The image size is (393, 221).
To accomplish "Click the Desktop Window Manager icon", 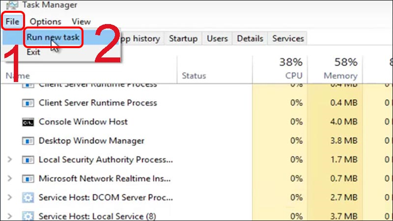I will tap(28, 141).
